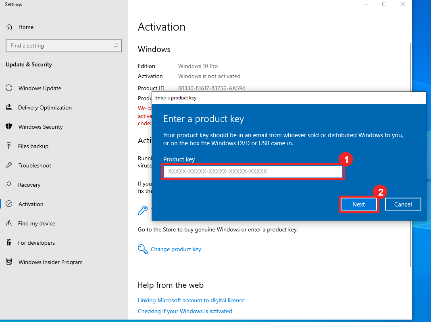Select Recovery in the sidebar
Viewport: 431px width, 322px height.
[x=64, y=185]
